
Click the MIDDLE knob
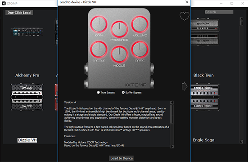(x=119, y=54)
